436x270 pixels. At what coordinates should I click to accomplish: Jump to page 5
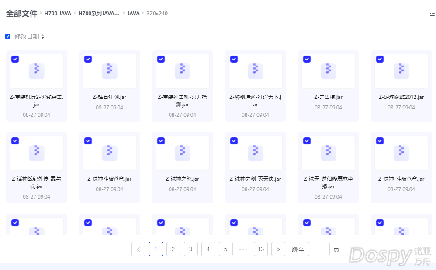(x=226, y=249)
